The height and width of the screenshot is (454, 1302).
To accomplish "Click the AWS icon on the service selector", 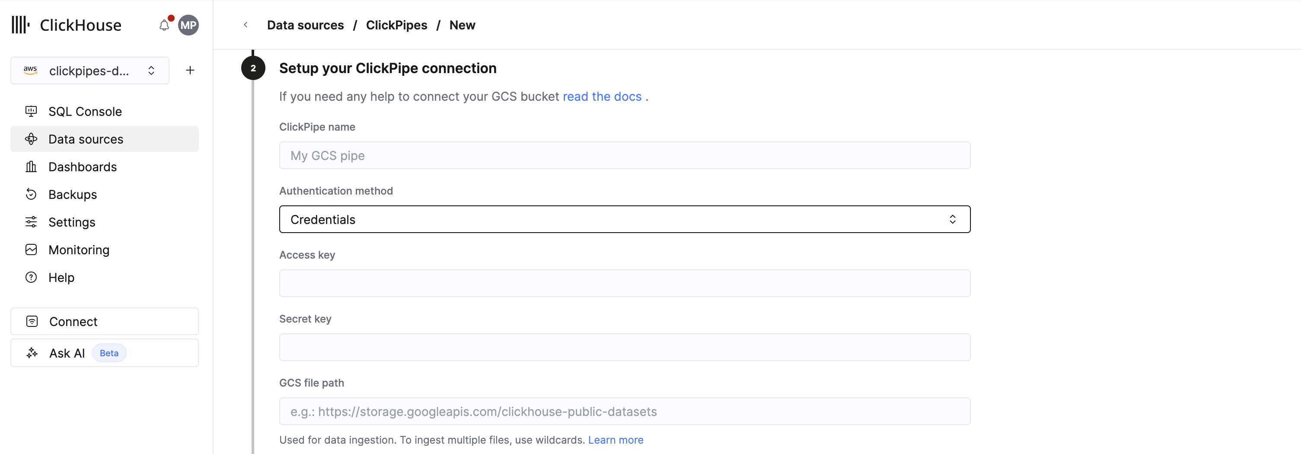I will coord(30,70).
